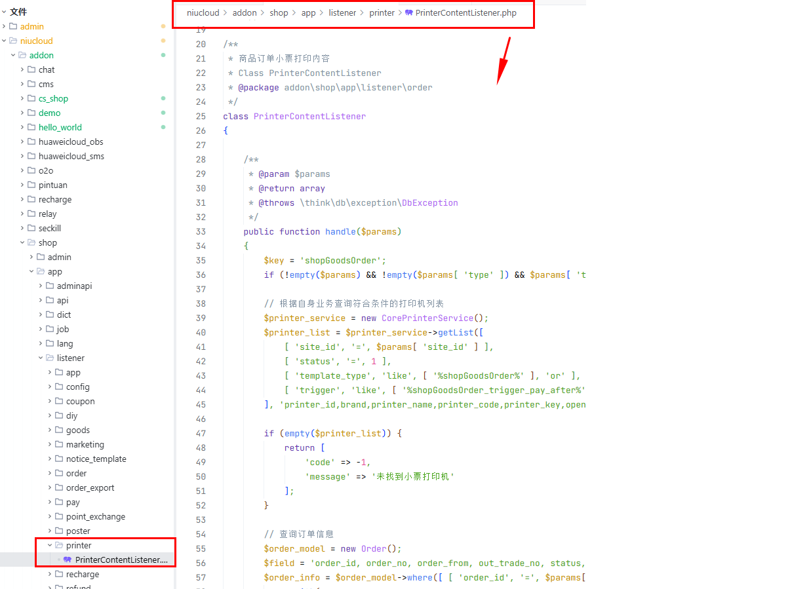Click PrinterContentListener.php in the breadcrumb

[465, 13]
